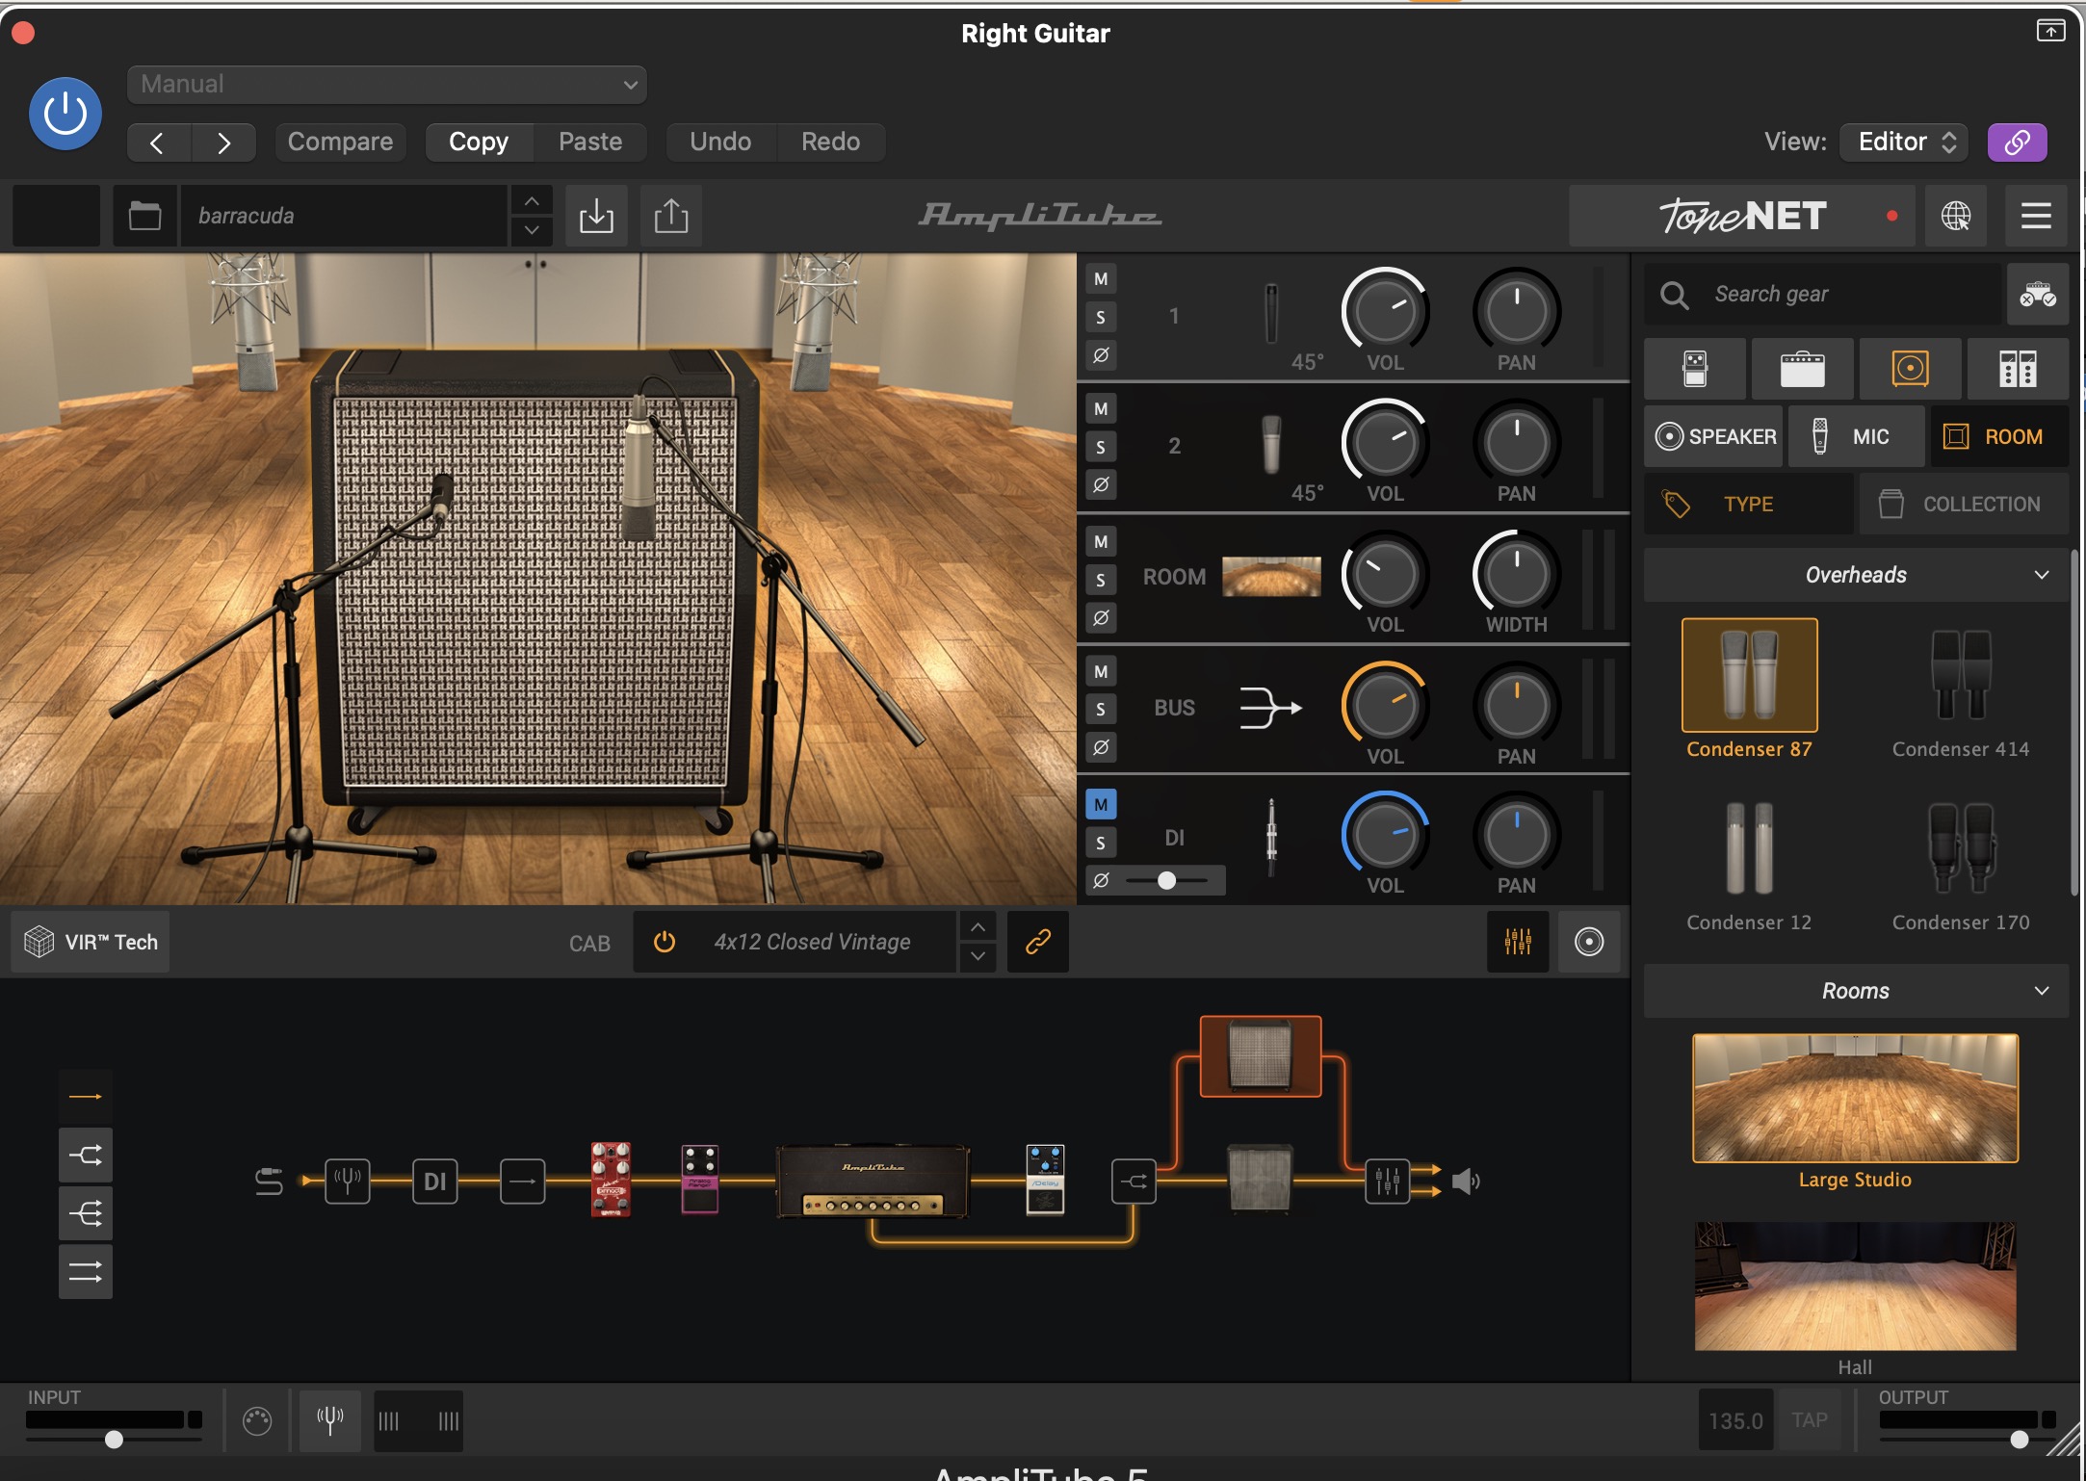Open the globe web icon
Screen dimensions: 2086x1481
(1955, 216)
